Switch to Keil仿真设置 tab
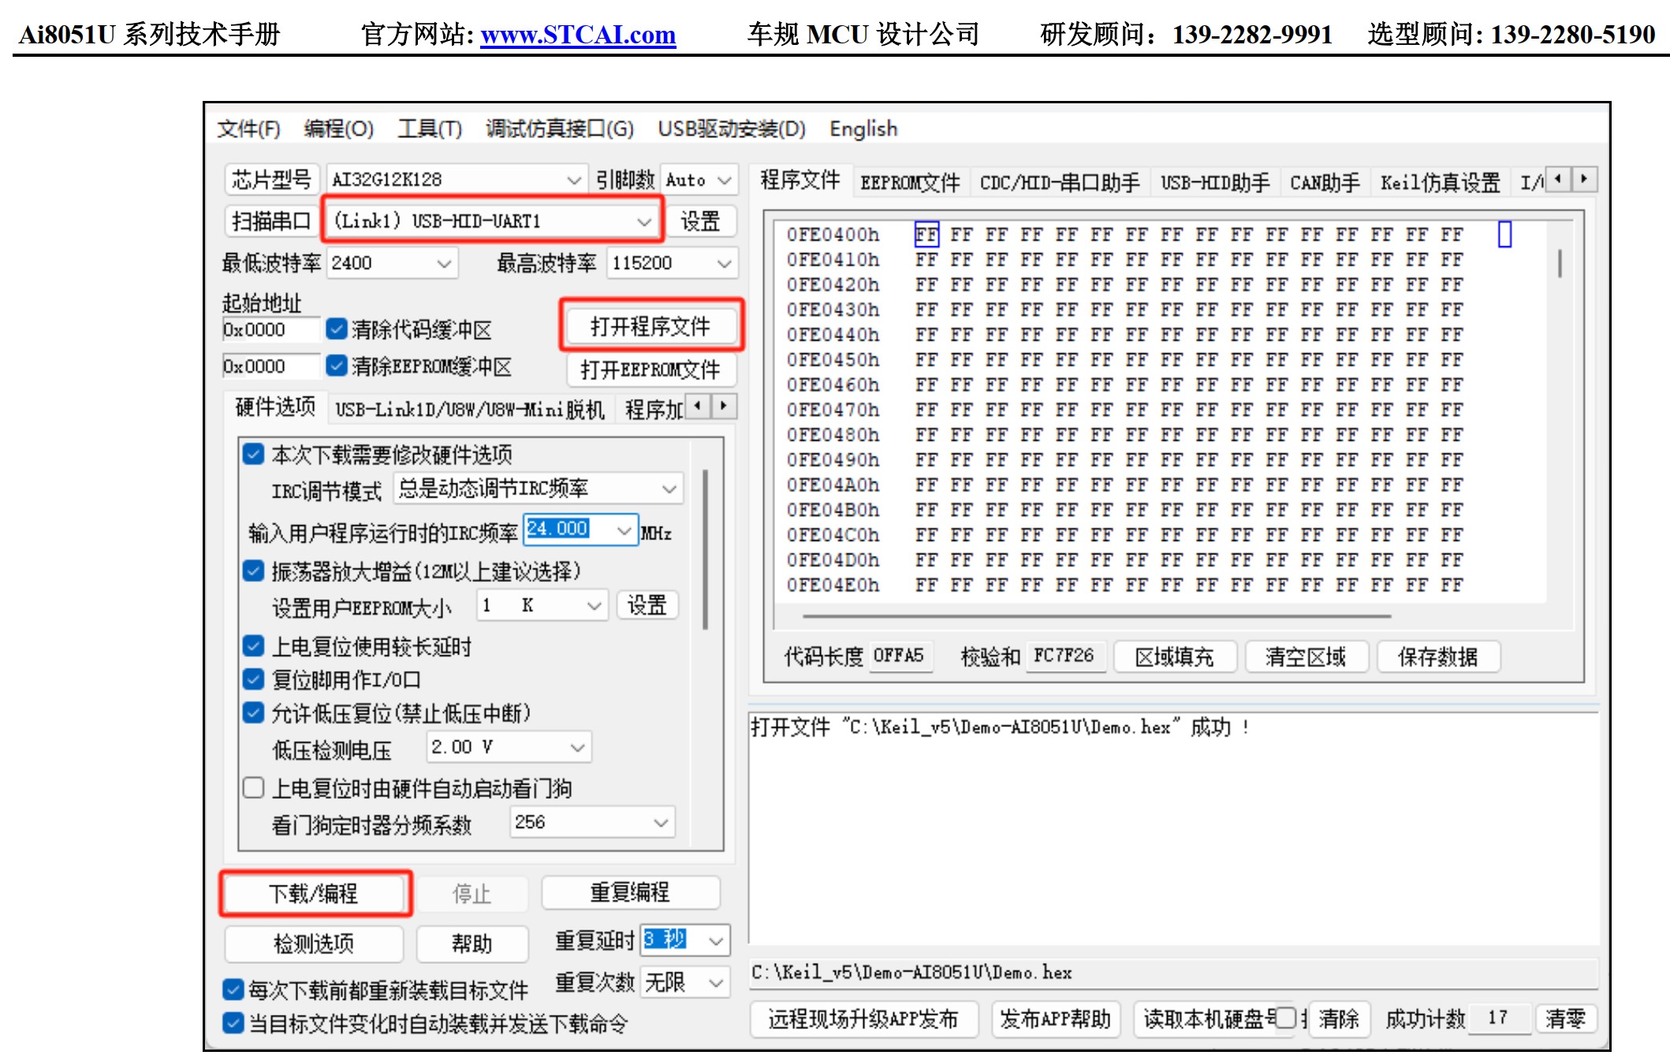This screenshot has width=1670, height=1059. [1440, 183]
